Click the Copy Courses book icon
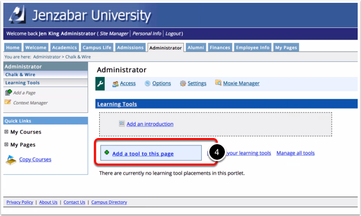This screenshot has width=361, height=216. (11, 160)
